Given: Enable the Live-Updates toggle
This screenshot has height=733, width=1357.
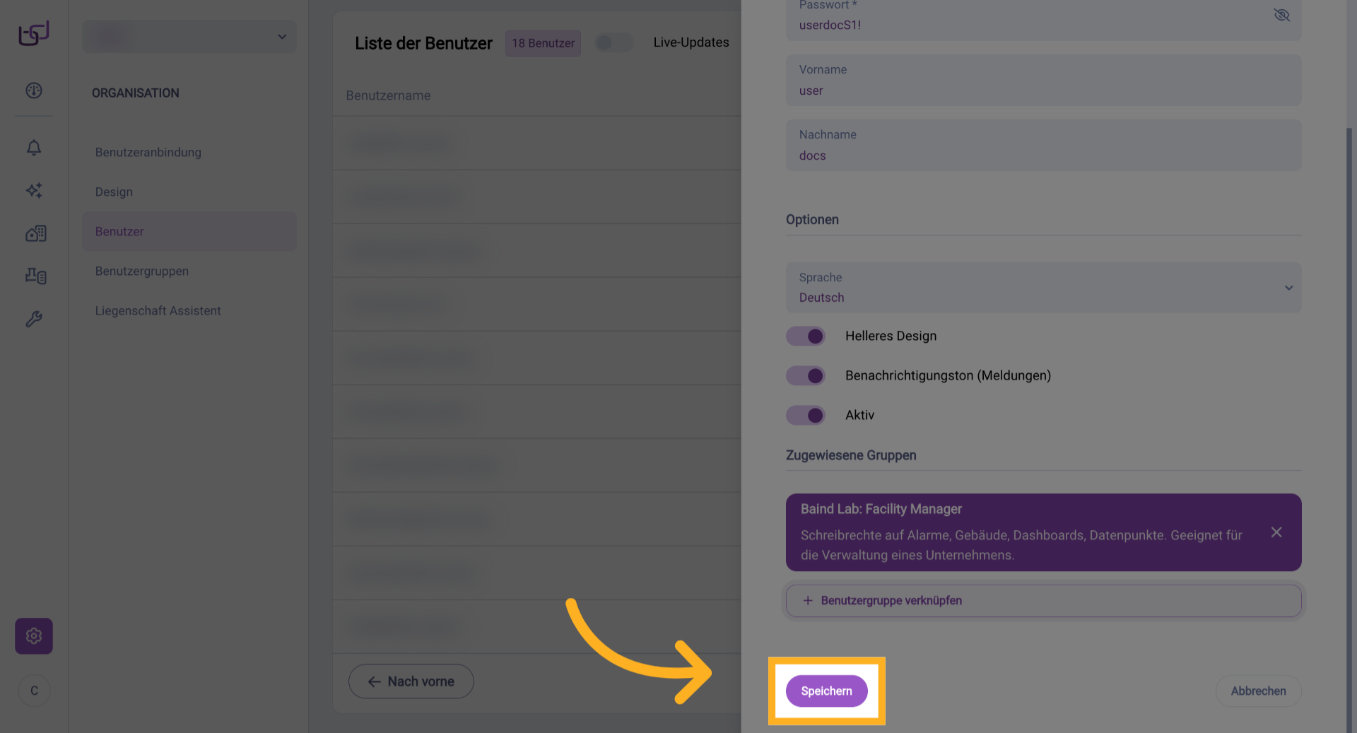Looking at the screenshot, I should 613,42.
